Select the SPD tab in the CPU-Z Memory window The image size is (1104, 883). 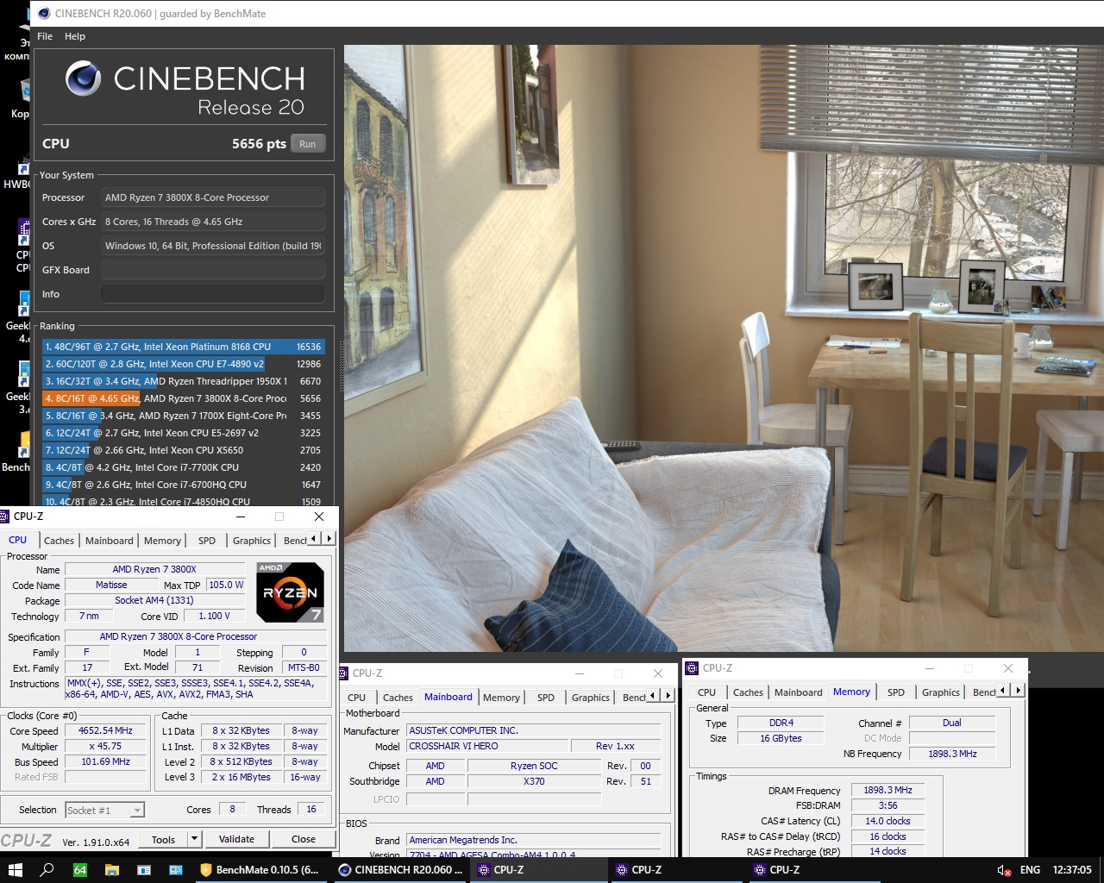click(x=896, y=692)
